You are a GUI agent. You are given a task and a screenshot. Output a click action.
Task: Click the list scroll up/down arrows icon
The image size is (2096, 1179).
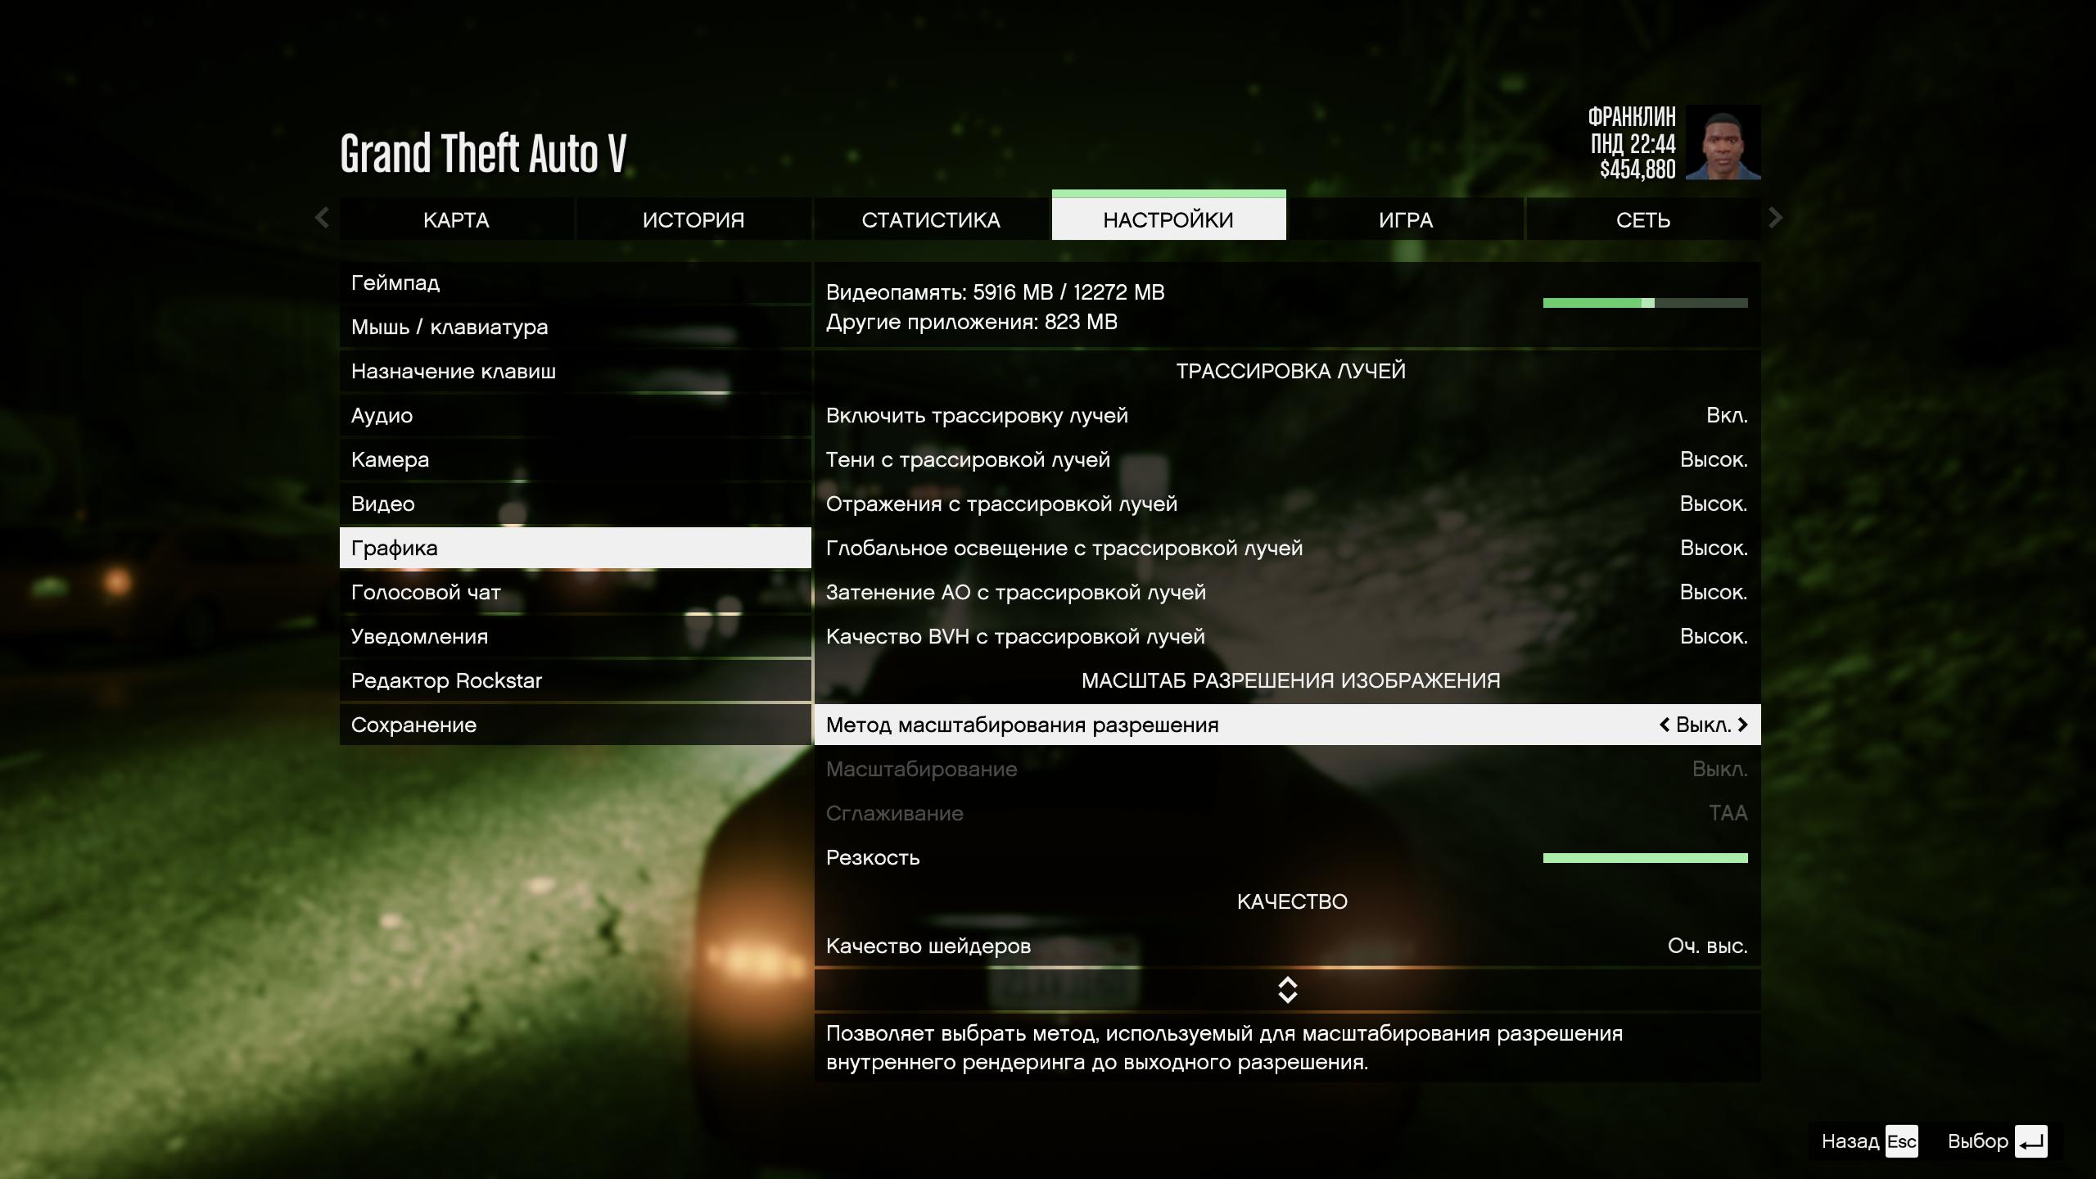pyautogui.click(x=1288, y=990)
